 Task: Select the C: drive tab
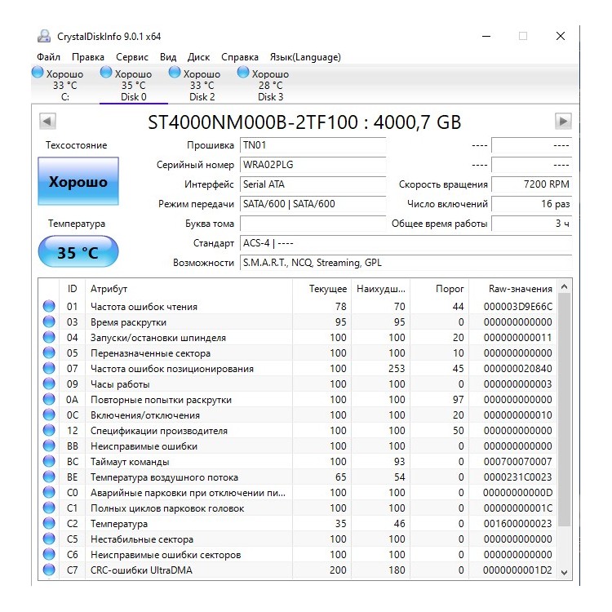(64, 85)
